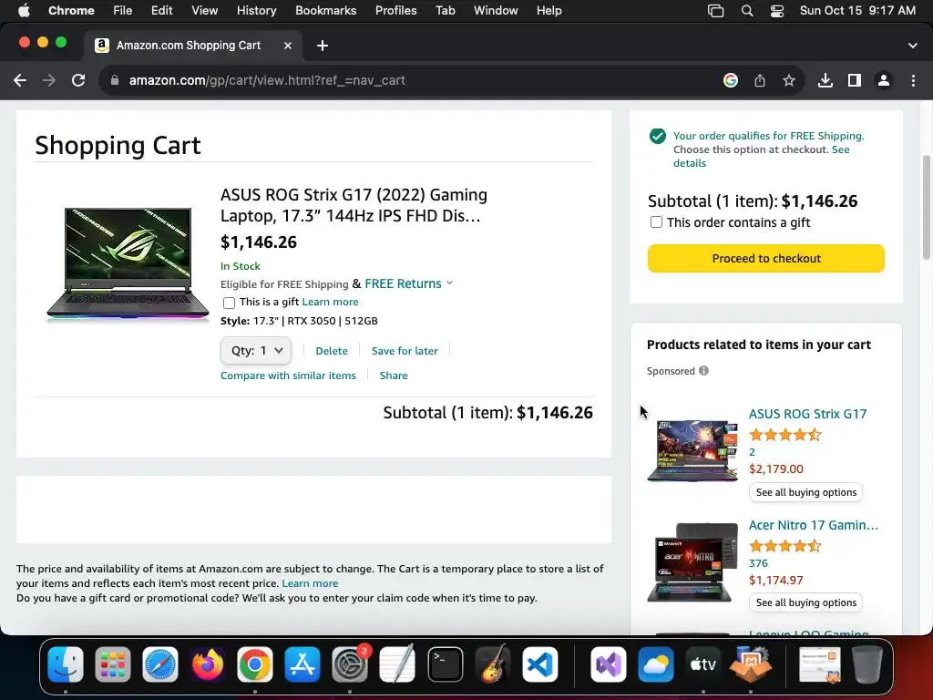
Task: Click Proceed to checkout button
Action: [765, 258]
